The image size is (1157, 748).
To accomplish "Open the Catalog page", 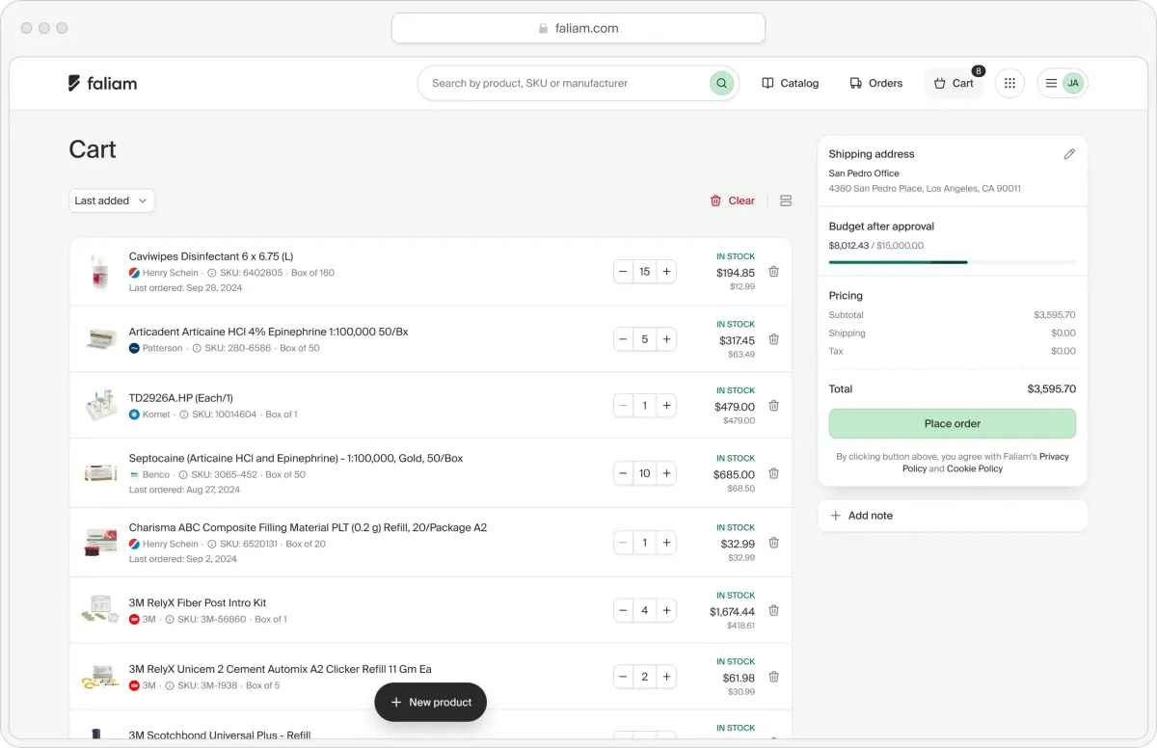I will pyautogui.click(x=790, y=83).
